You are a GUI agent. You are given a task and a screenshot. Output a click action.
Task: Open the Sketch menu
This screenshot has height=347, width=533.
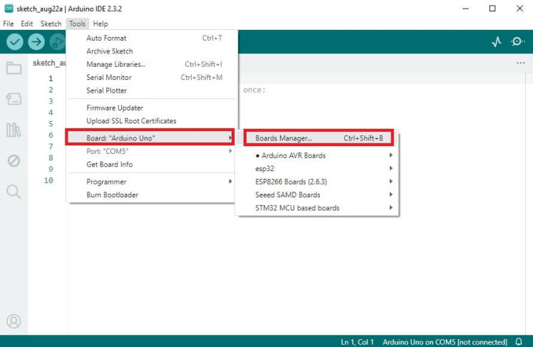tap(51, 24)
